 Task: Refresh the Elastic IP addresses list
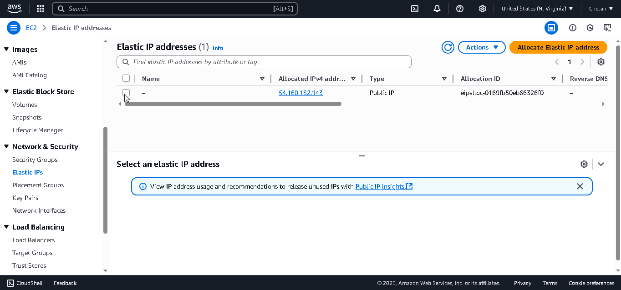click(x=448, y=47)
